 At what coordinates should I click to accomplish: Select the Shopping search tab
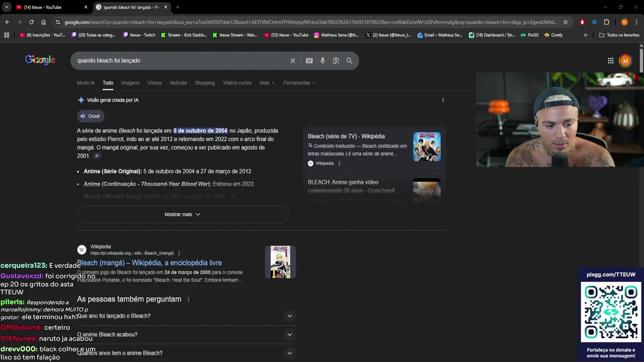pos(205,83)
